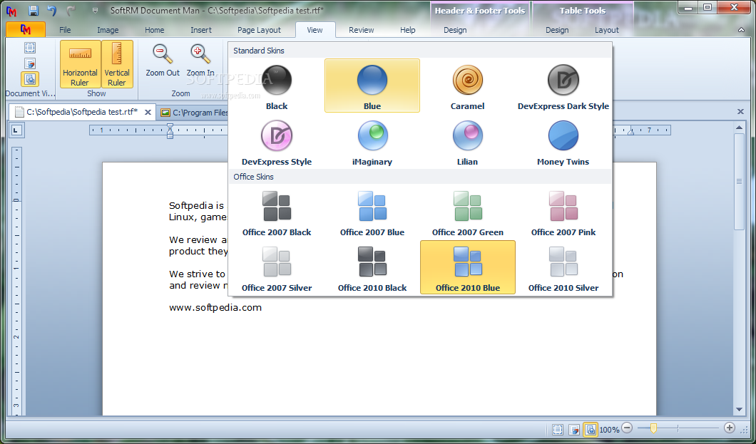The width and height of the screenshot is (756, 444).
Task: Apply Office 2010 Blue skin
Action: click(x=467, y=268)
